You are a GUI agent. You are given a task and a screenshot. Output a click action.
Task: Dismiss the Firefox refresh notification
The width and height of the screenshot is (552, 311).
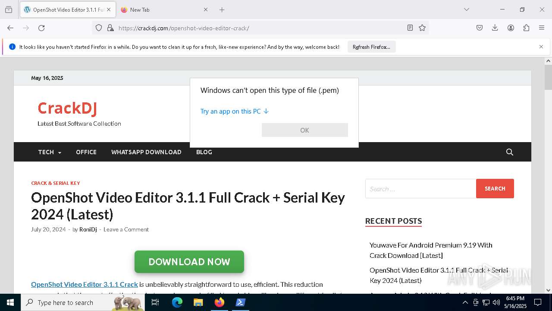point(541,47)
